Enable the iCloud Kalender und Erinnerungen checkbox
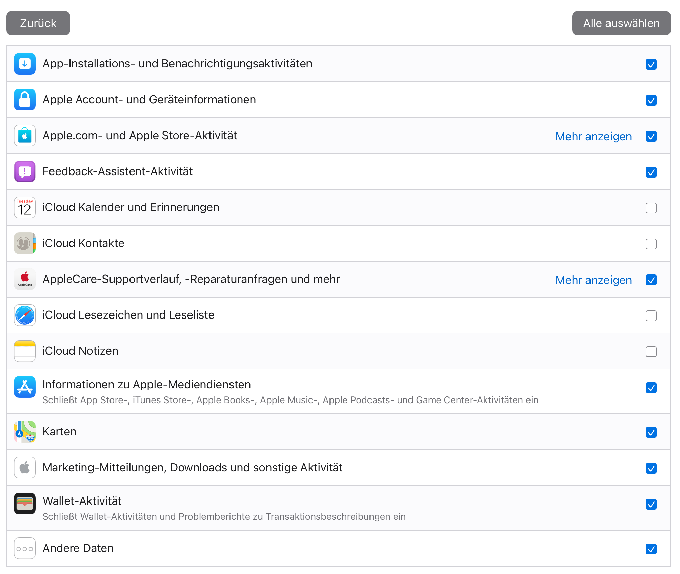 point(651,208)
